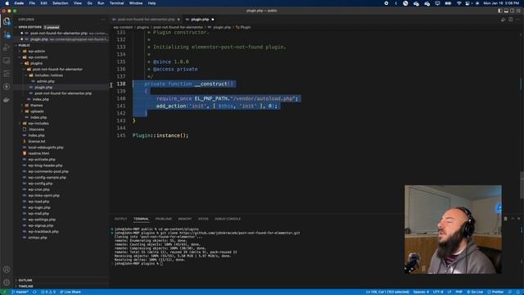Expand the uploads folder
This screenshot has height=295, width=524.
[x=37, y=111]
